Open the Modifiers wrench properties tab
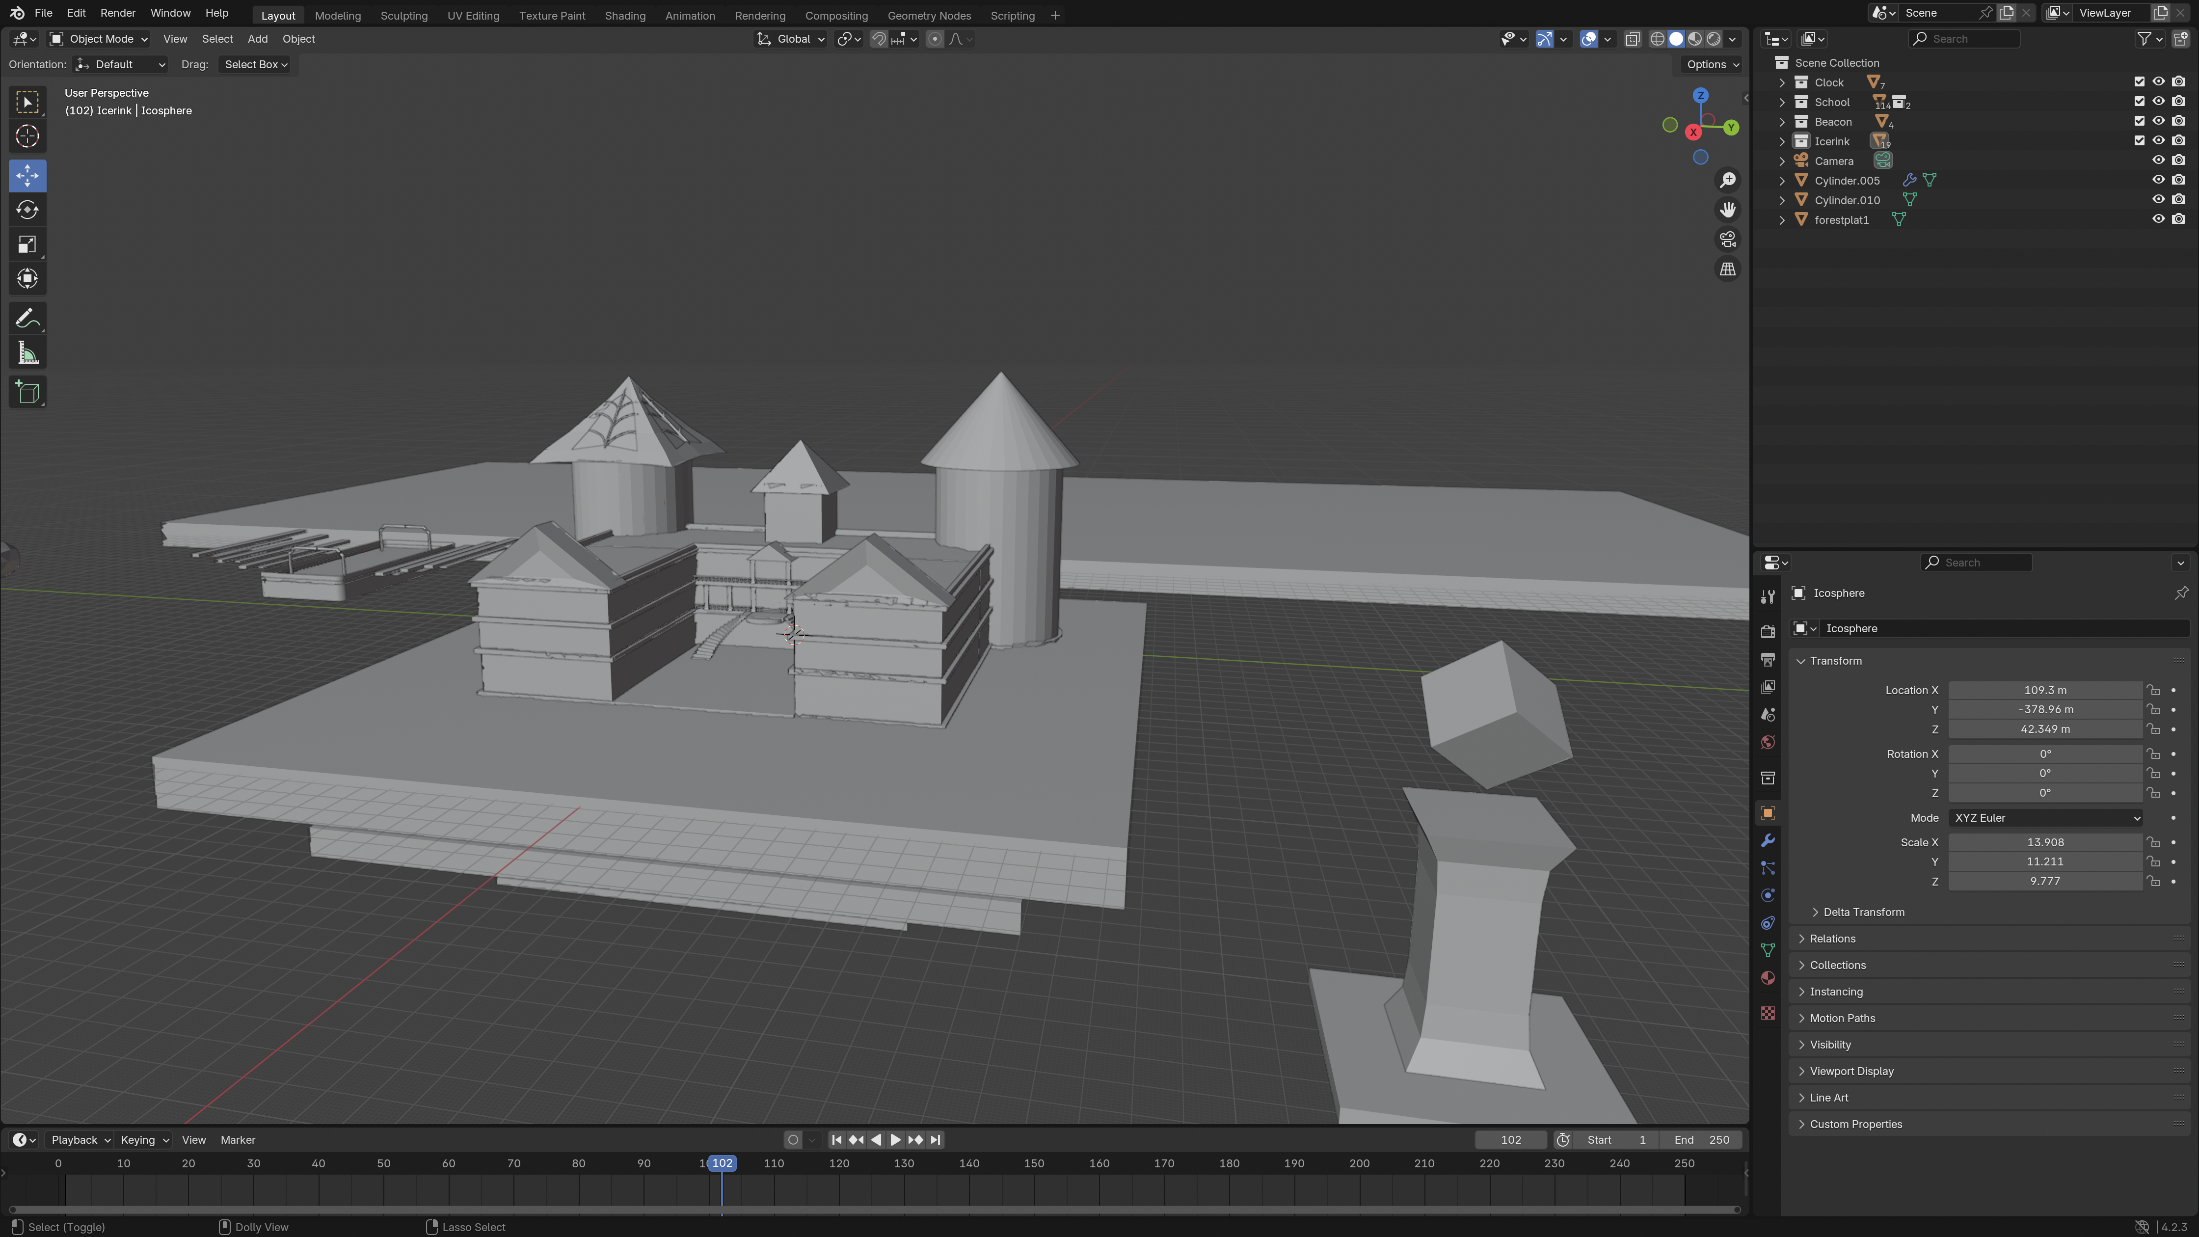Screen dimensions: 2199x1237 tap(1768, 841)
